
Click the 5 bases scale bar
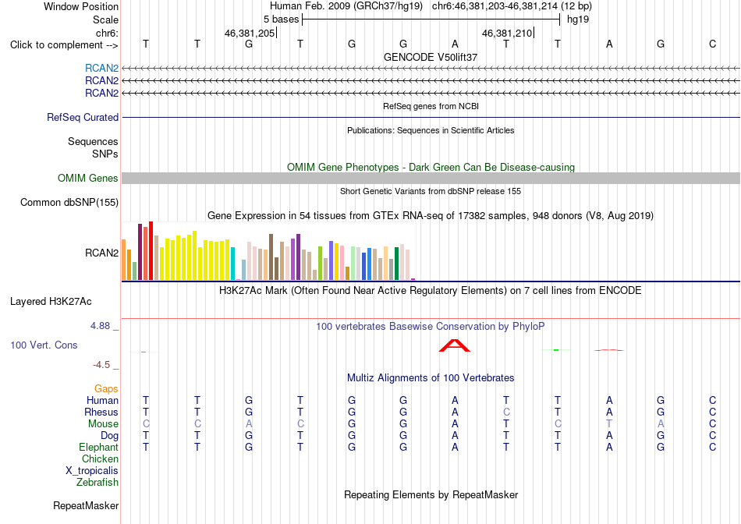(431, 19)
